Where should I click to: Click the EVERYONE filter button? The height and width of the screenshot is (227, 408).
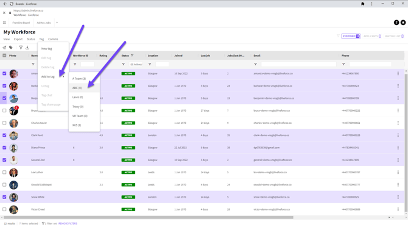point(351,36)
